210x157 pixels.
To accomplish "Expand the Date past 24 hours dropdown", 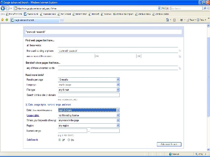I will click(x=118, y=110).
